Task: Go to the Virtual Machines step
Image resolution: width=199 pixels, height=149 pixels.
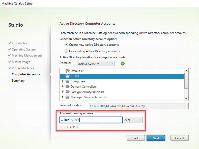Action: pyautogui.click(x=23, y=68)
